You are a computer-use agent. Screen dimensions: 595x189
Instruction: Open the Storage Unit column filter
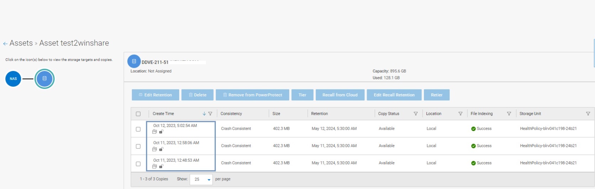click(588, 114)
